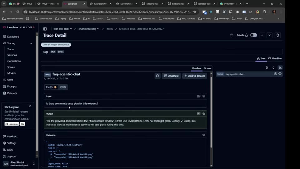Open Langfuse GitHub star button
300x169 pixels.
pyautogui.click(x=12, y=124)
